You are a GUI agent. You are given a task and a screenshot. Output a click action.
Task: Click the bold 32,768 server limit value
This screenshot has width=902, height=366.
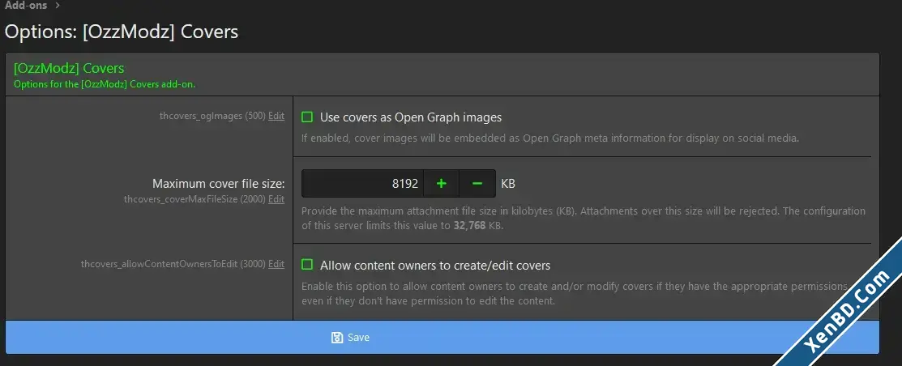pos(469,226)
